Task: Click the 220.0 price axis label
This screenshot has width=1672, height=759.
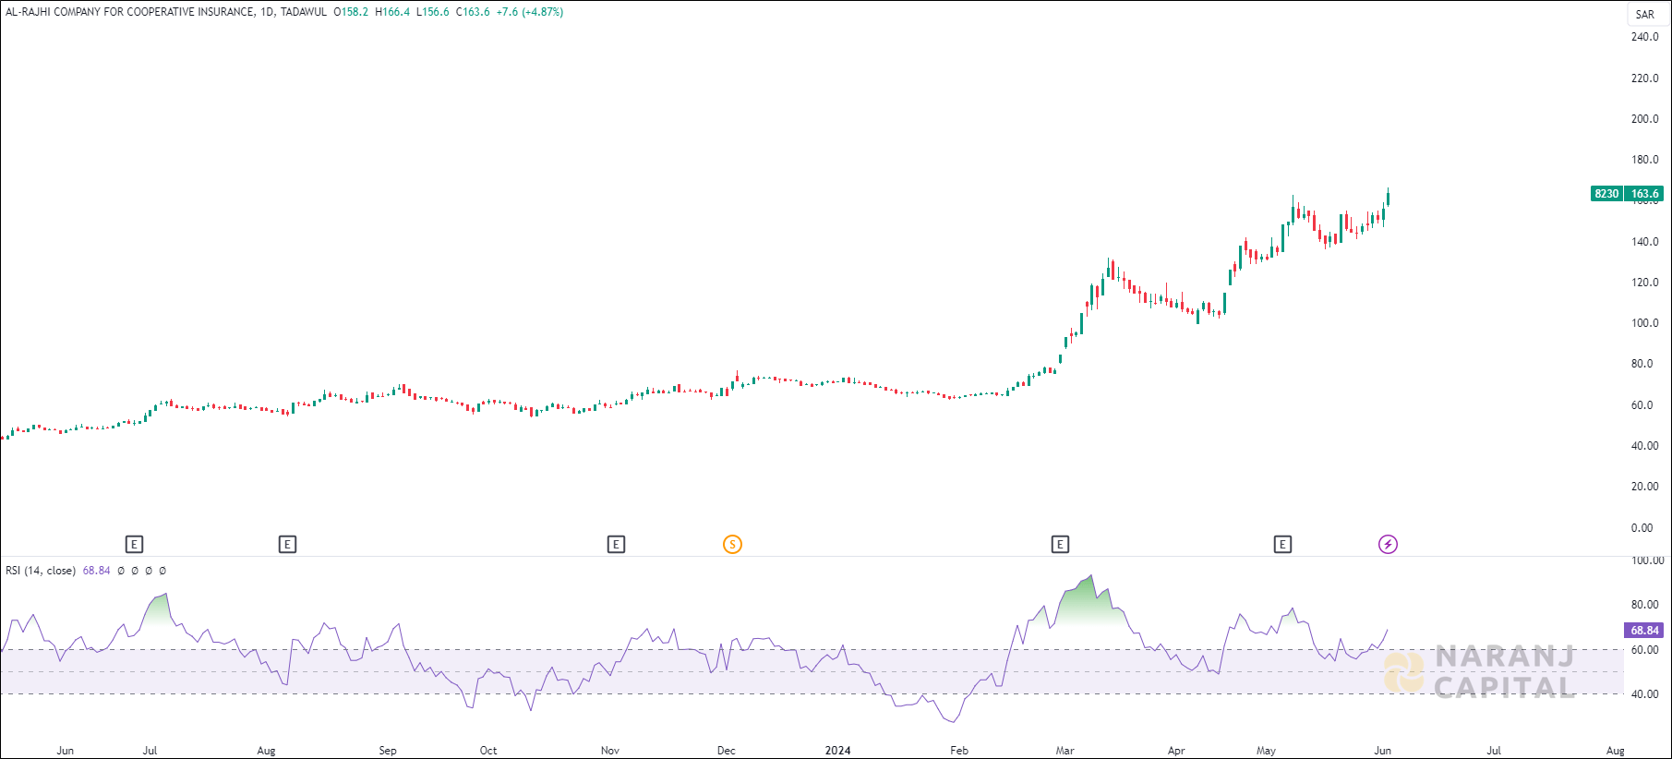Action: point(1645,78)
